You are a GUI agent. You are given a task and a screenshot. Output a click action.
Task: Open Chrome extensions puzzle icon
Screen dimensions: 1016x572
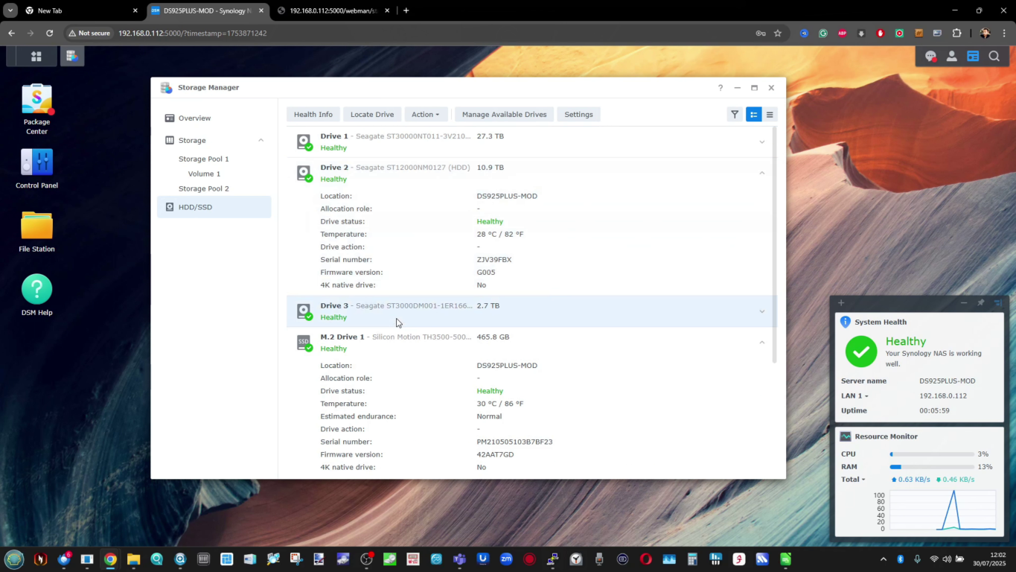957,33
